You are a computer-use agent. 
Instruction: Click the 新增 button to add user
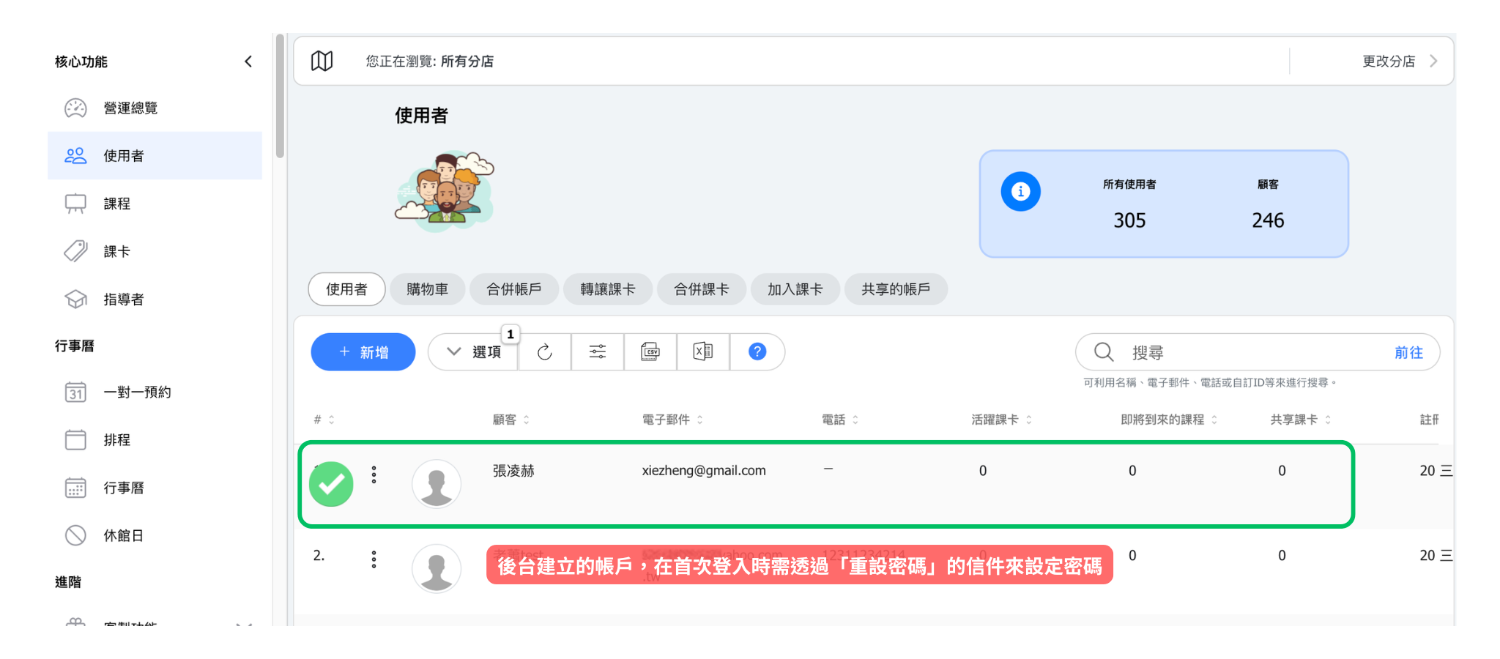pyautogui.click(x=363, y=352)
